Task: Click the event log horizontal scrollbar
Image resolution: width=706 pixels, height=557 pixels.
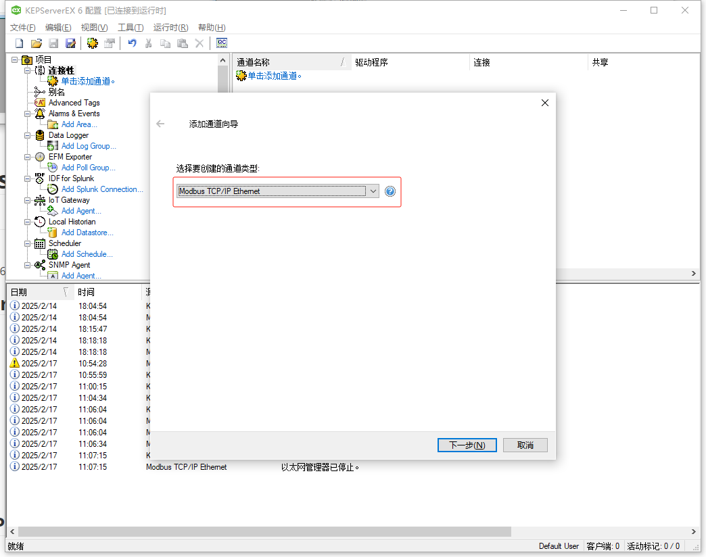Action: click(264, 531)
